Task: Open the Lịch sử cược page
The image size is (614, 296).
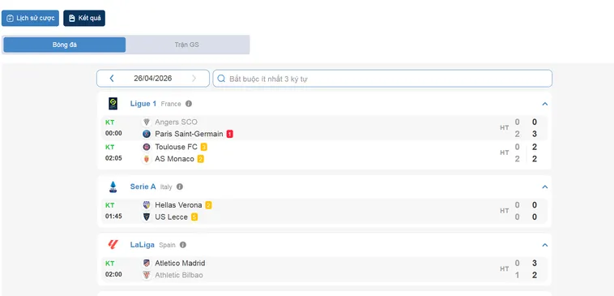Action: tap(30, 18)
